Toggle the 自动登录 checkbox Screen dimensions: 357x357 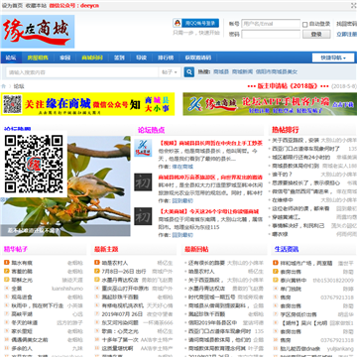coord(305,24)
